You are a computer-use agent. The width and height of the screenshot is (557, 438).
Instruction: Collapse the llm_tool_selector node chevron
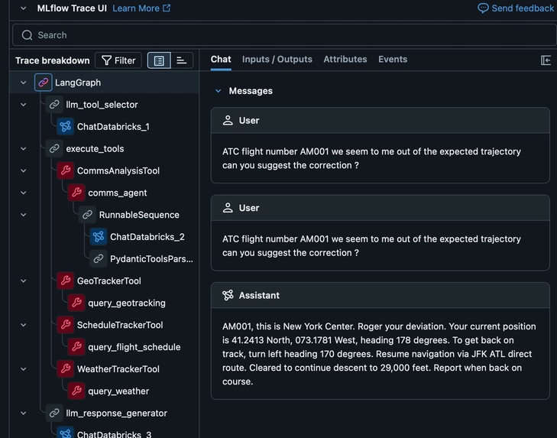click(23, 105)
